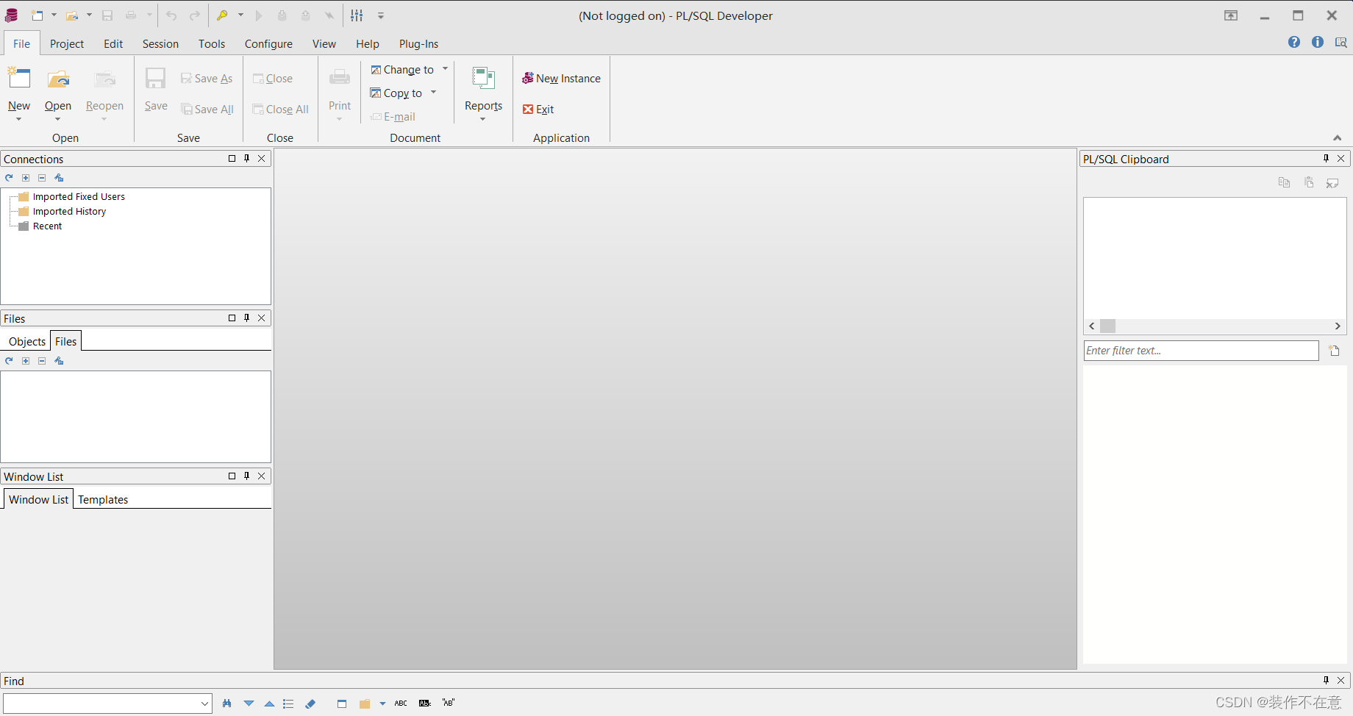Expand the New button dropdown arrow in ribbon
Image resolution: width=1353 pixels, height=716 pixels.
[x=19, y=119]
